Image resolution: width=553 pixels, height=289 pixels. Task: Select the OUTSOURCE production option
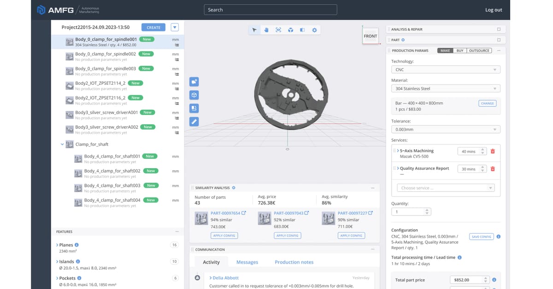pos(479,51)
